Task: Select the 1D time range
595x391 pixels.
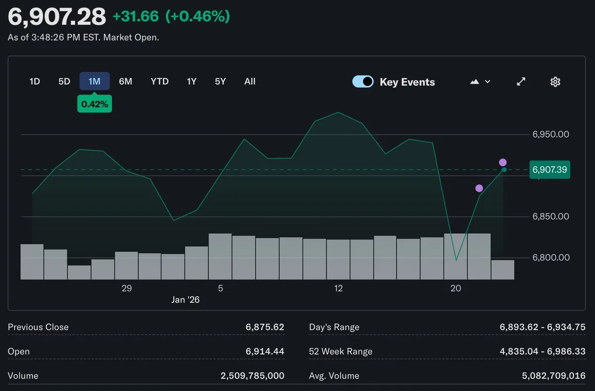Action: [35, 82]
